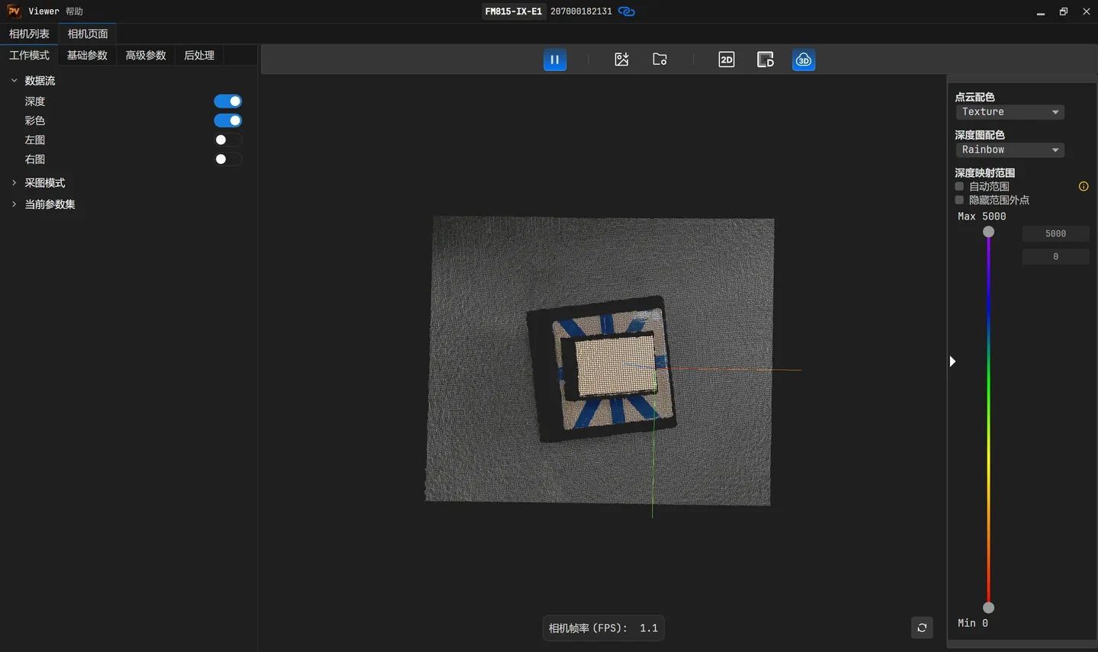Click the device link icon in title bar

[626, 11]
